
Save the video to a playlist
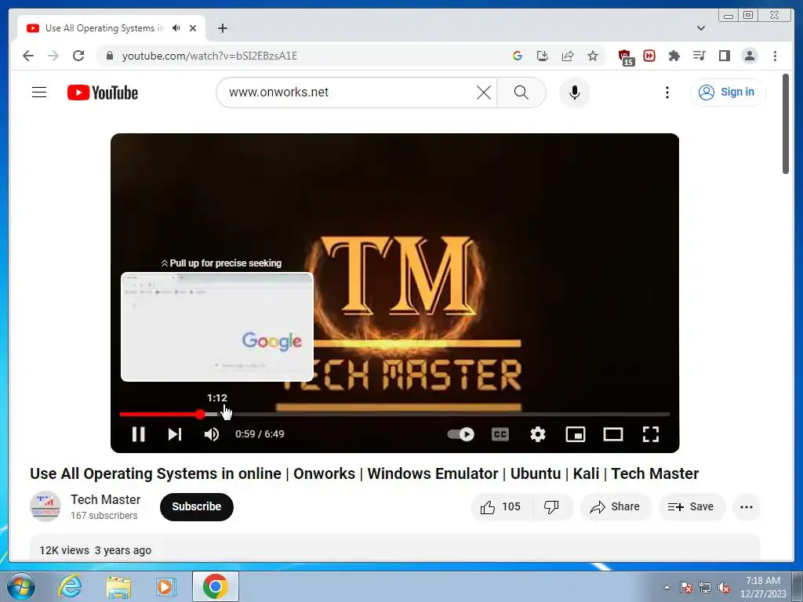tap(691, 507)
